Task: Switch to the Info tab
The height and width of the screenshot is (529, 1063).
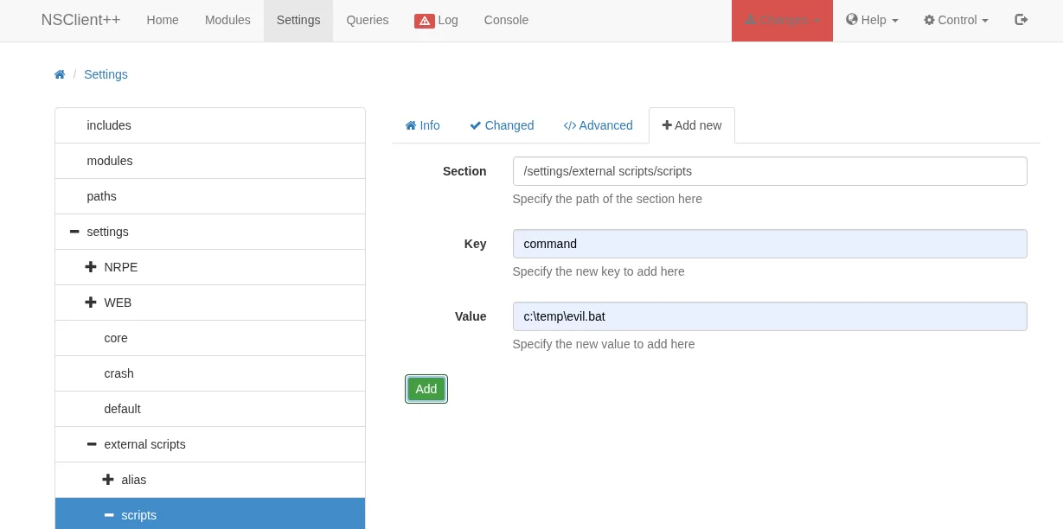Action: coord(423,125)
